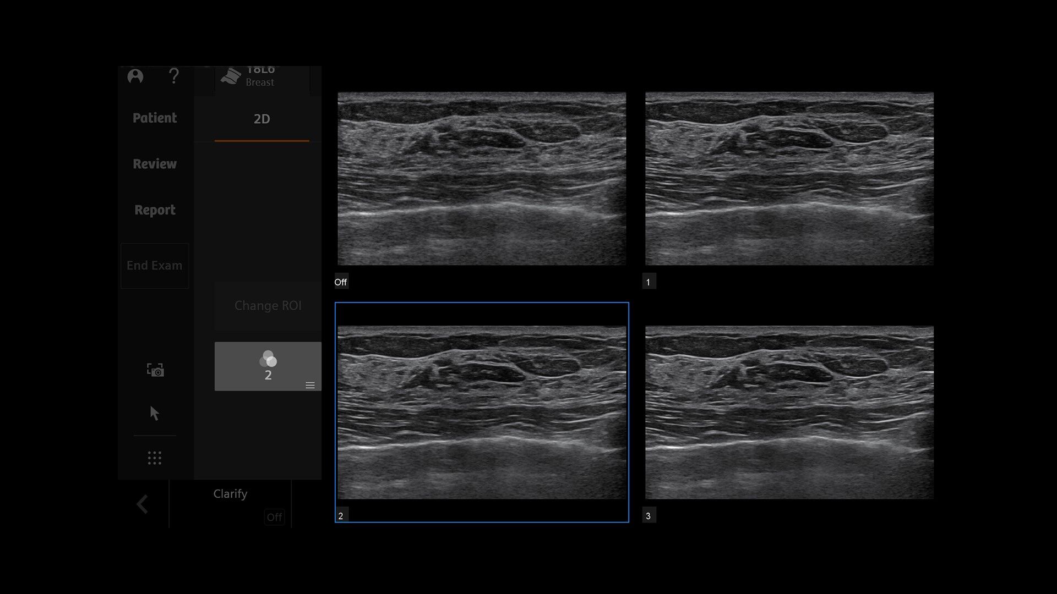Select the T8L6 Breast transducer icon
This screenshot has width=1057, height=594.
(231, 76)
